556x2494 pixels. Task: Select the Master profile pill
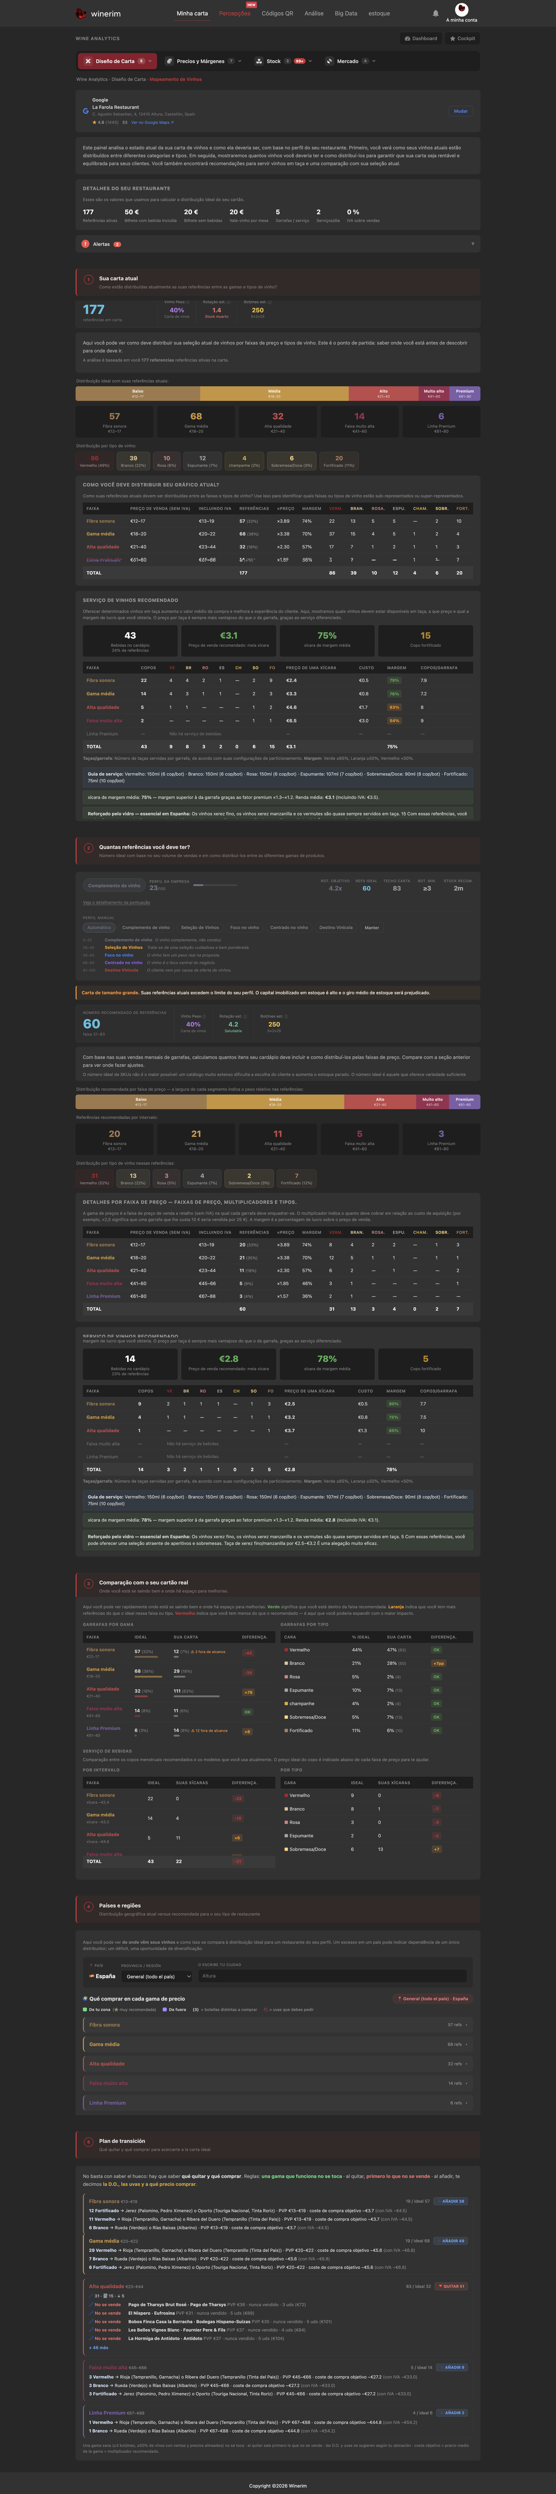tap(371, 928)
